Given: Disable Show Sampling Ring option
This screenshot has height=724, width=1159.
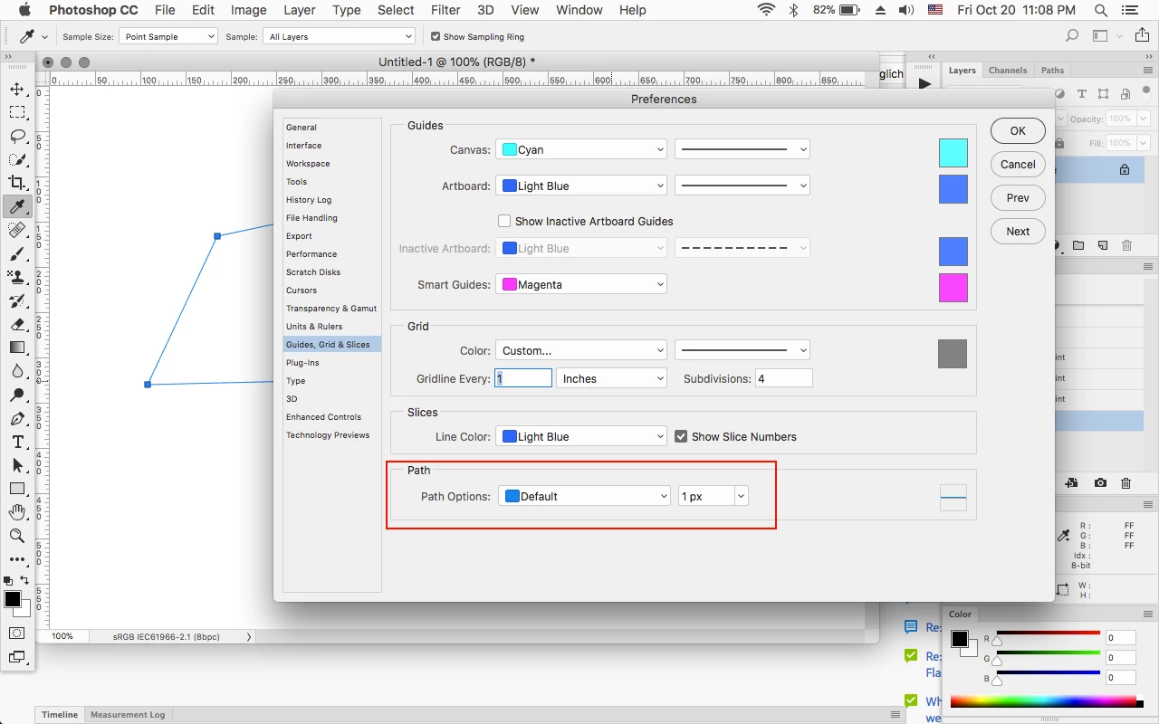Looking at the screenshot, I should (x=436, y=36).
